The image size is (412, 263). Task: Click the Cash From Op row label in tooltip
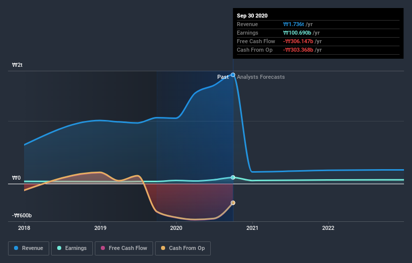(254, 50)
